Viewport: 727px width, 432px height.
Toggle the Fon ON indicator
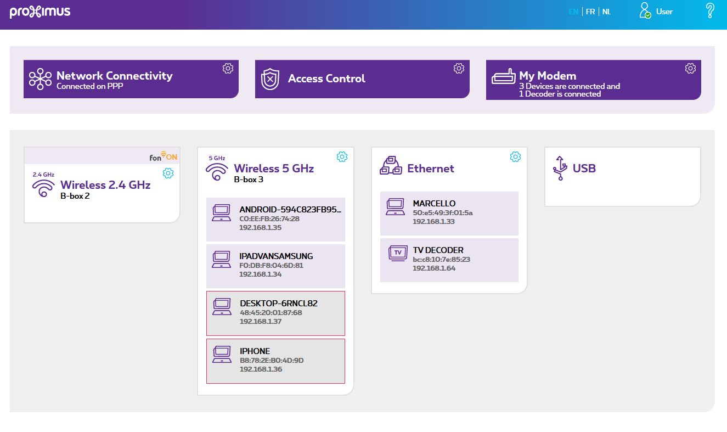point(164,157)
